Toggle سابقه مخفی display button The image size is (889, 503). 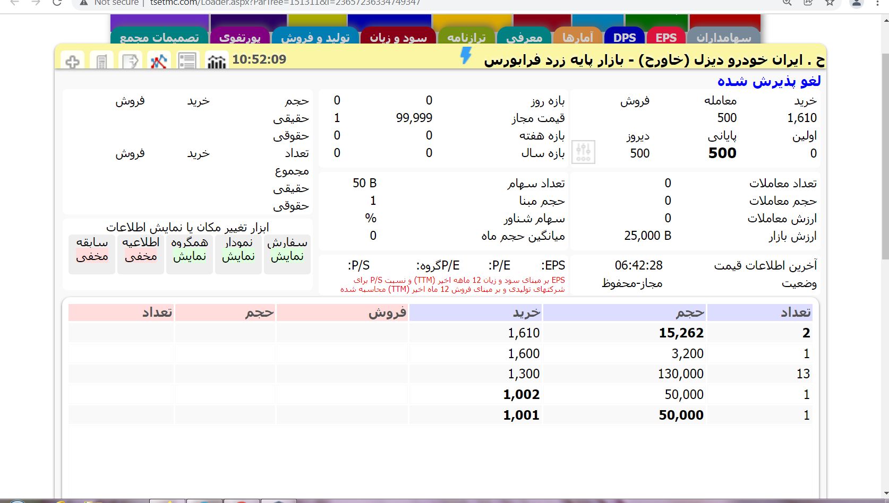point(92,254)
